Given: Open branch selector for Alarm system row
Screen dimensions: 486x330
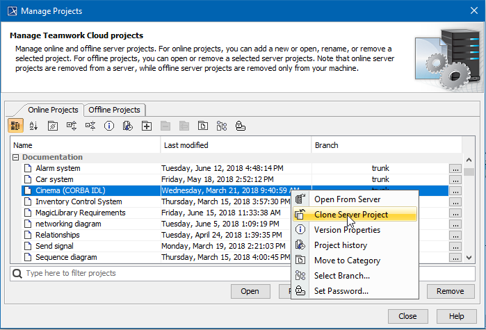Looking at the screenshot, I should point(455,168).
